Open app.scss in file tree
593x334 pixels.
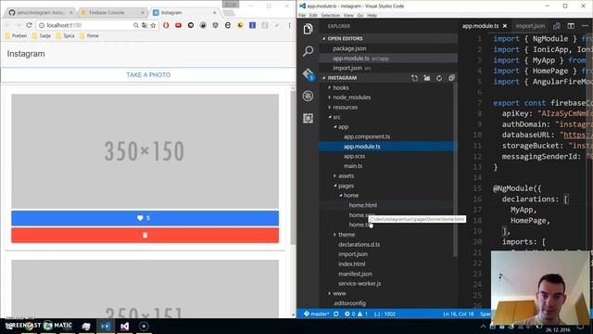(x=354, y=157)
